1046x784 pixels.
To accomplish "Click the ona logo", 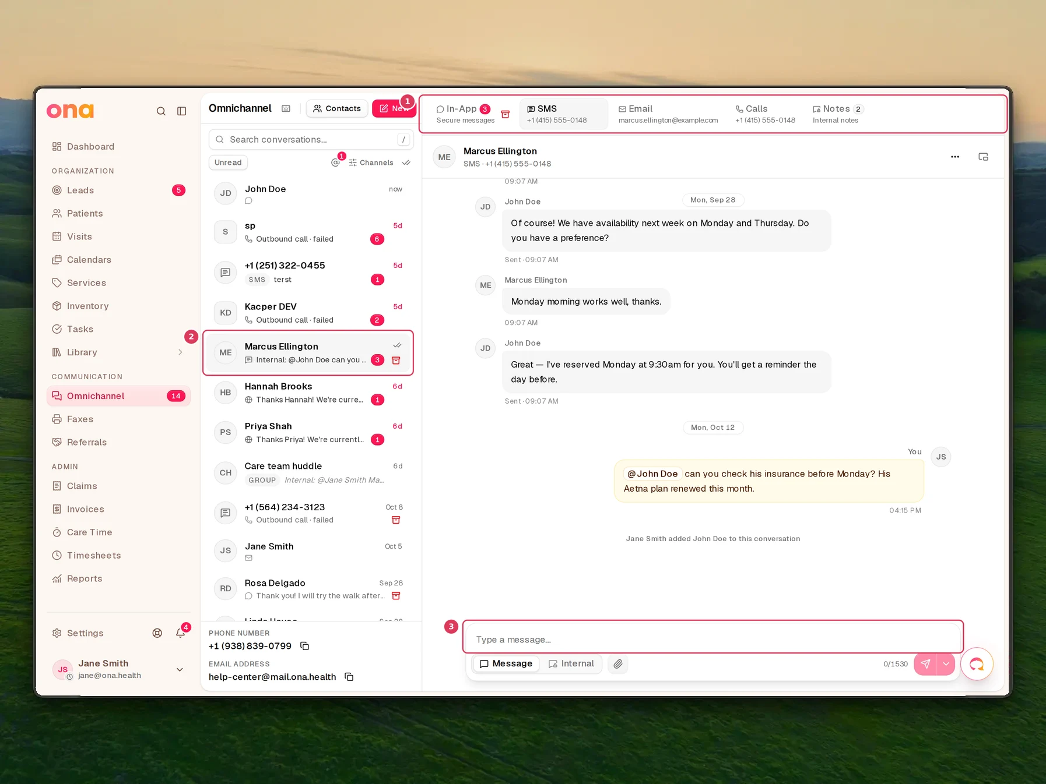I will pos(71,111).
